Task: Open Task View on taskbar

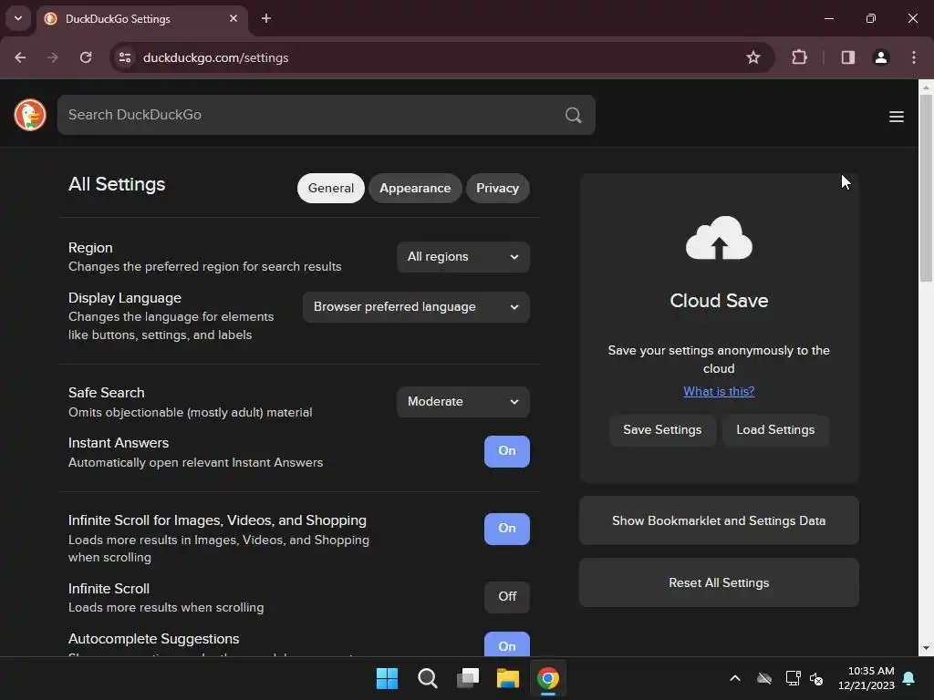Action: (x=468, y=678)
